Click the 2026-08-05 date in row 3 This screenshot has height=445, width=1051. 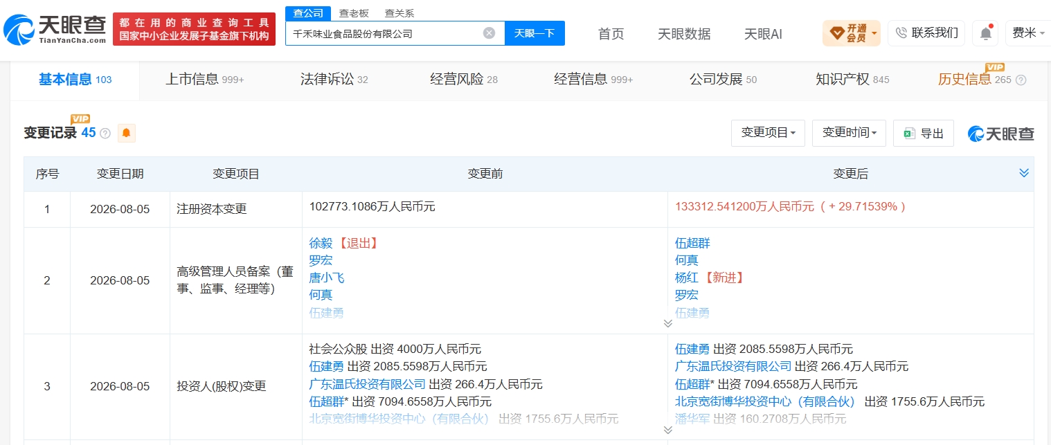pyautogui.click(x=120, y=387)
